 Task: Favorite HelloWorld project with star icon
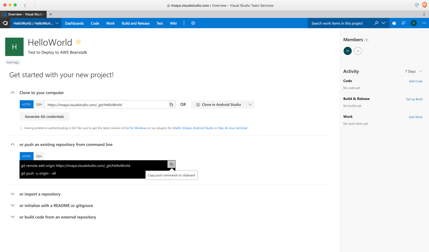click(x=78, y=42)
